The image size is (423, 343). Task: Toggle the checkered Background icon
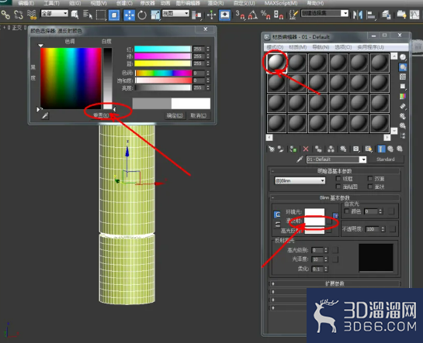pyautogui.click(x=403, y=77)
